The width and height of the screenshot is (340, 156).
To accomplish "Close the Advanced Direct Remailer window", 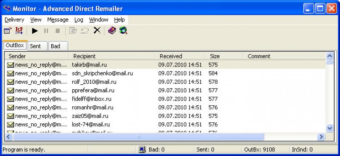I will tap(331, 9).
